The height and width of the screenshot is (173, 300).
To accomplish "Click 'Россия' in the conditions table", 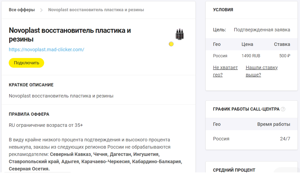I will pos(220,56).
